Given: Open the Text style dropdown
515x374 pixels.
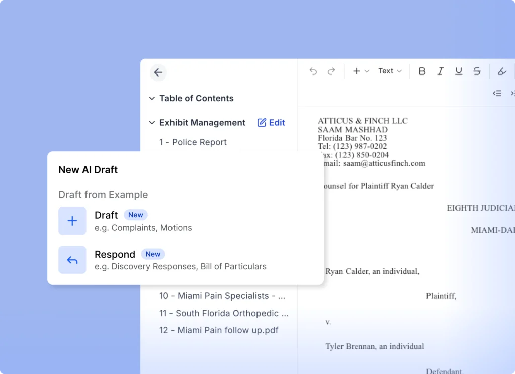Looking at the screenshot, I should coord(390,71).
